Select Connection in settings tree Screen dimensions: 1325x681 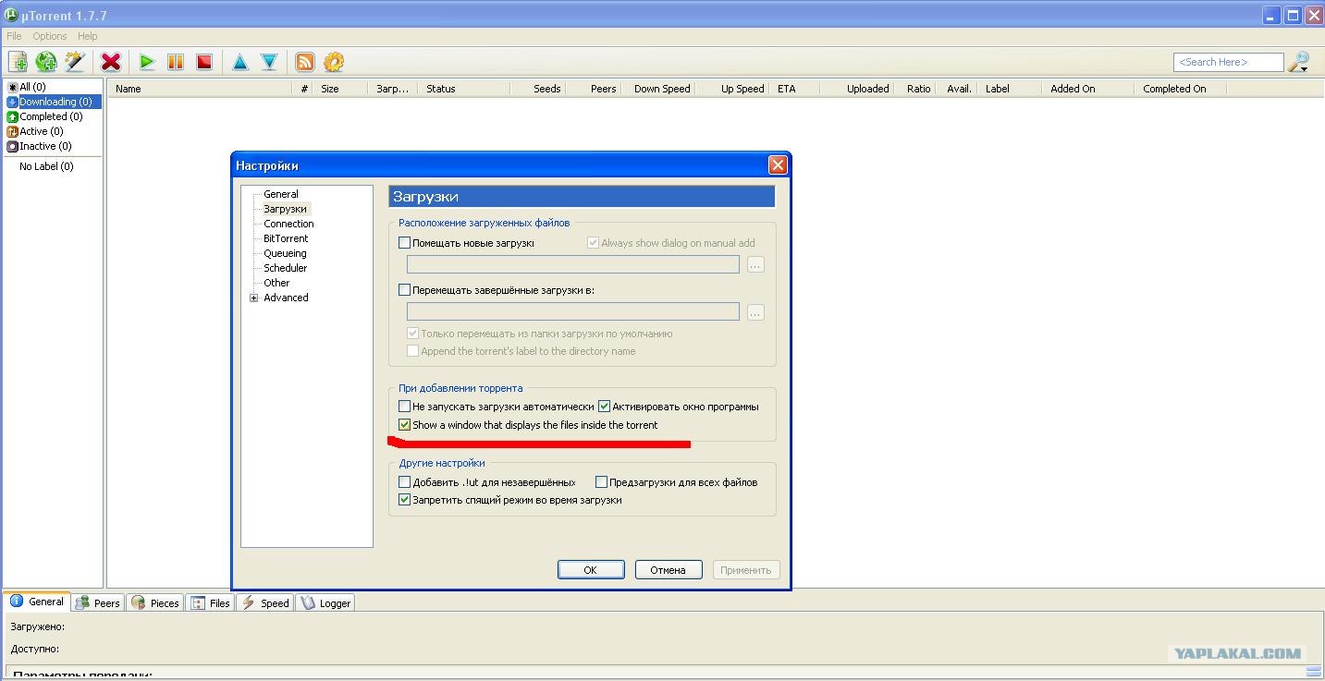pos(288,224)
